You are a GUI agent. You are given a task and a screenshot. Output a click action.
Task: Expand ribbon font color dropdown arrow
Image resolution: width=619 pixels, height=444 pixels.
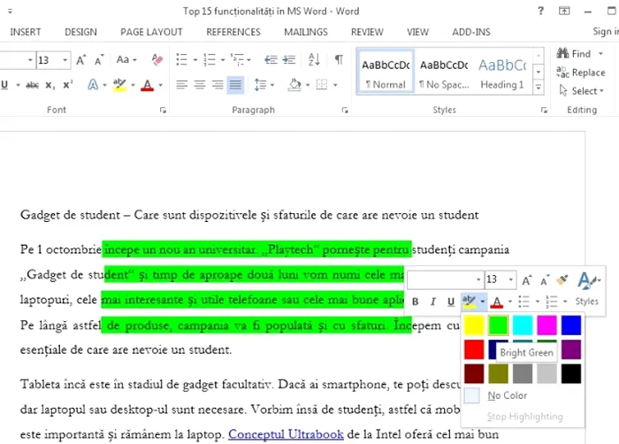coord(161,85)
